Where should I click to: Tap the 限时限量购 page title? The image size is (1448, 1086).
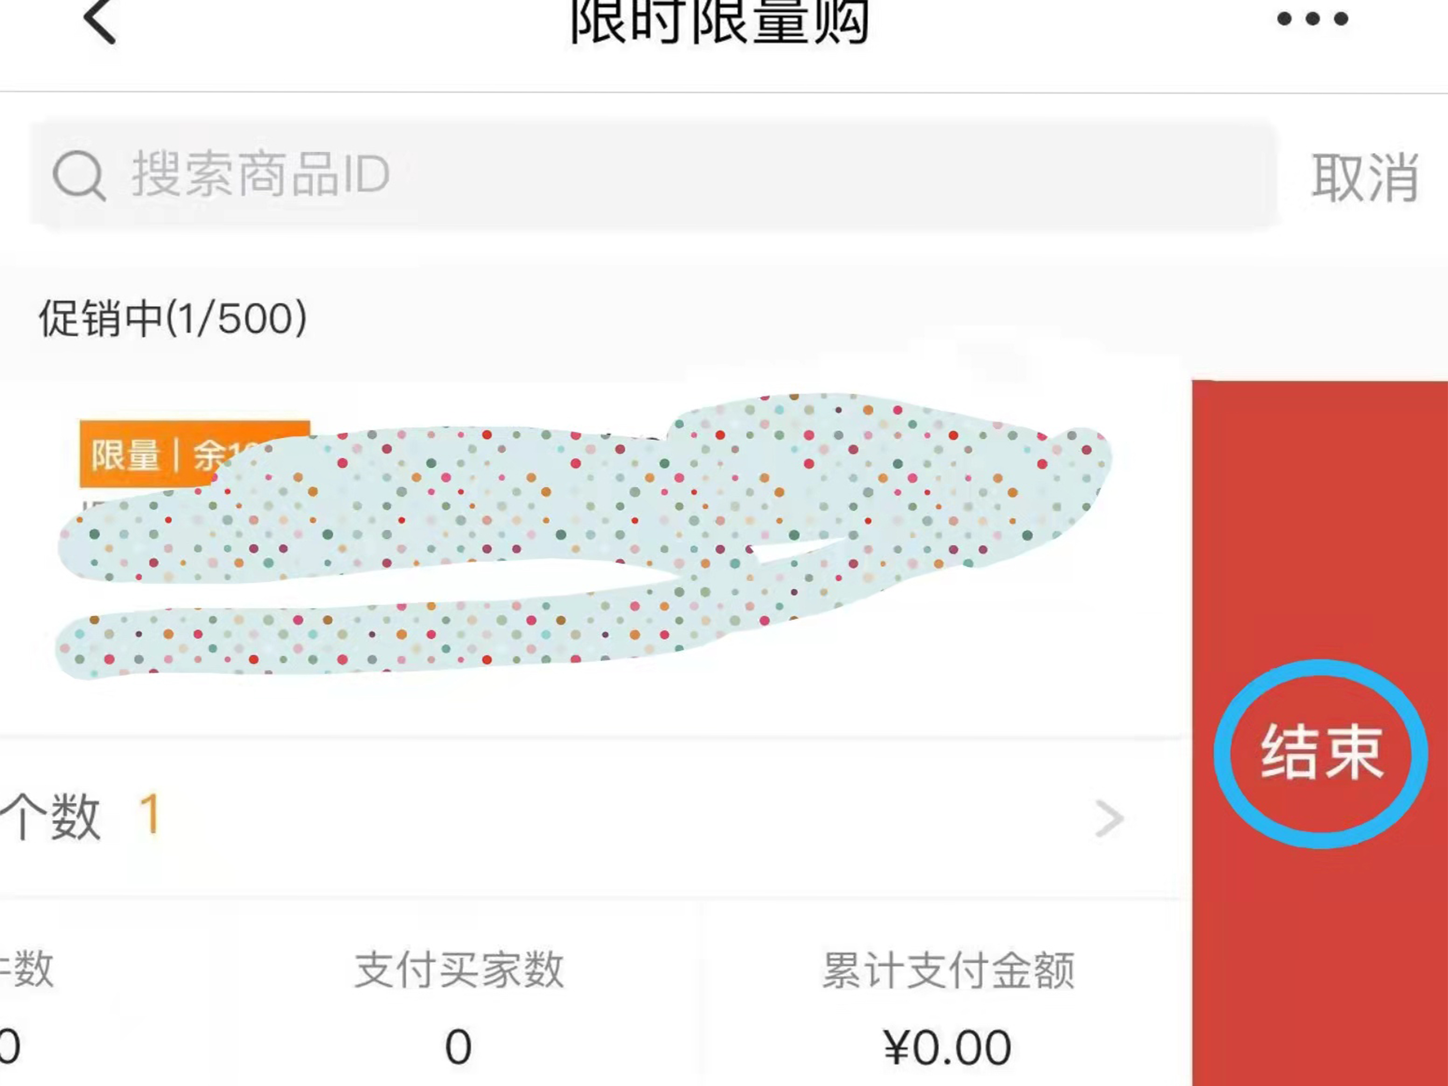pos(719,22)
